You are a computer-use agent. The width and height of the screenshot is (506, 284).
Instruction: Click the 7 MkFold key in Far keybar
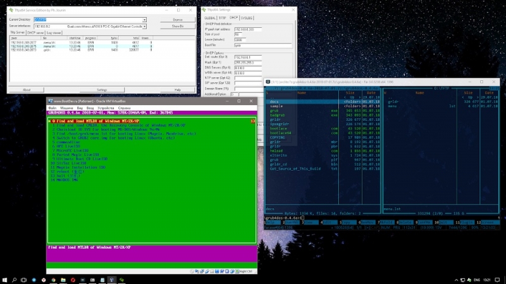tap(385, 223)
